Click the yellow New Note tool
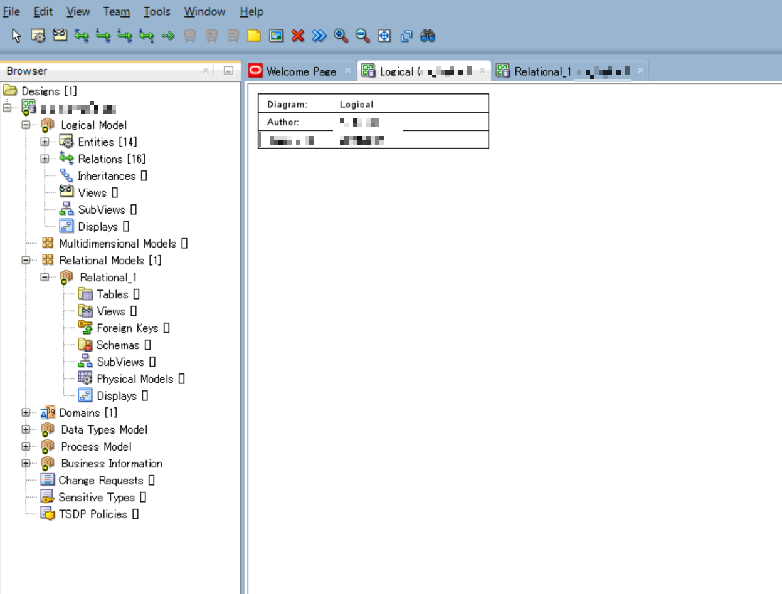The image size is (782, 594). point(254,36)
